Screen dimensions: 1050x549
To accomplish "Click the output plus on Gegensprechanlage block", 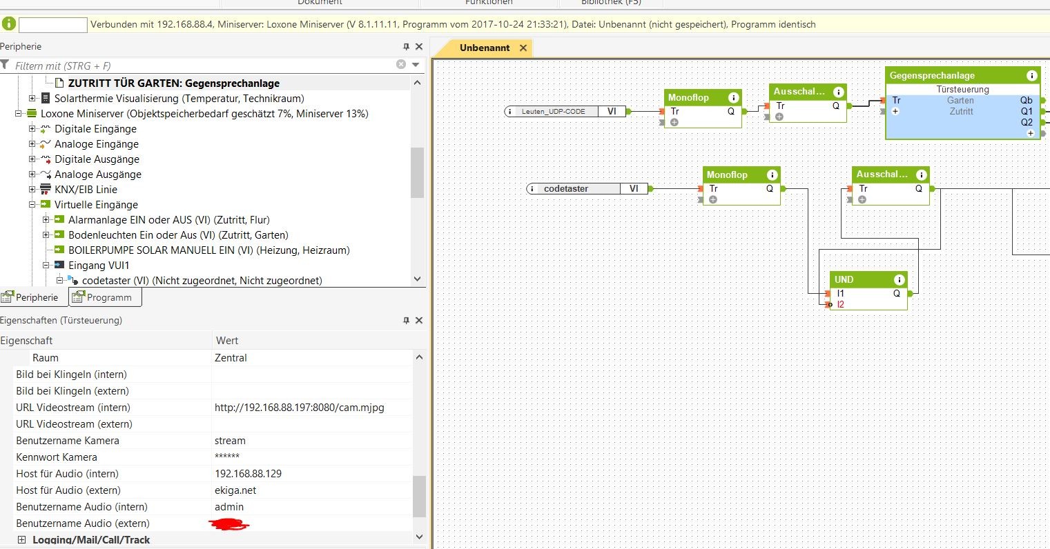I will pos(1031,133).
